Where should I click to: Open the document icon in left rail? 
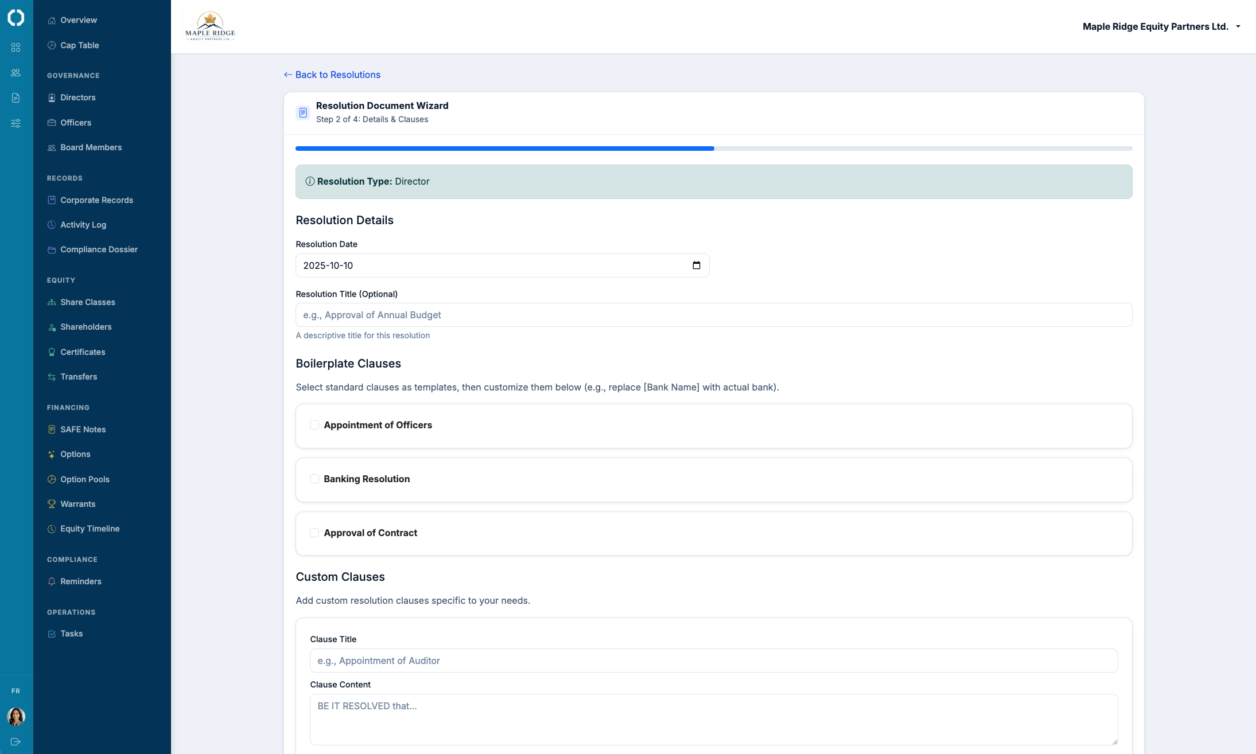point(16,98)
